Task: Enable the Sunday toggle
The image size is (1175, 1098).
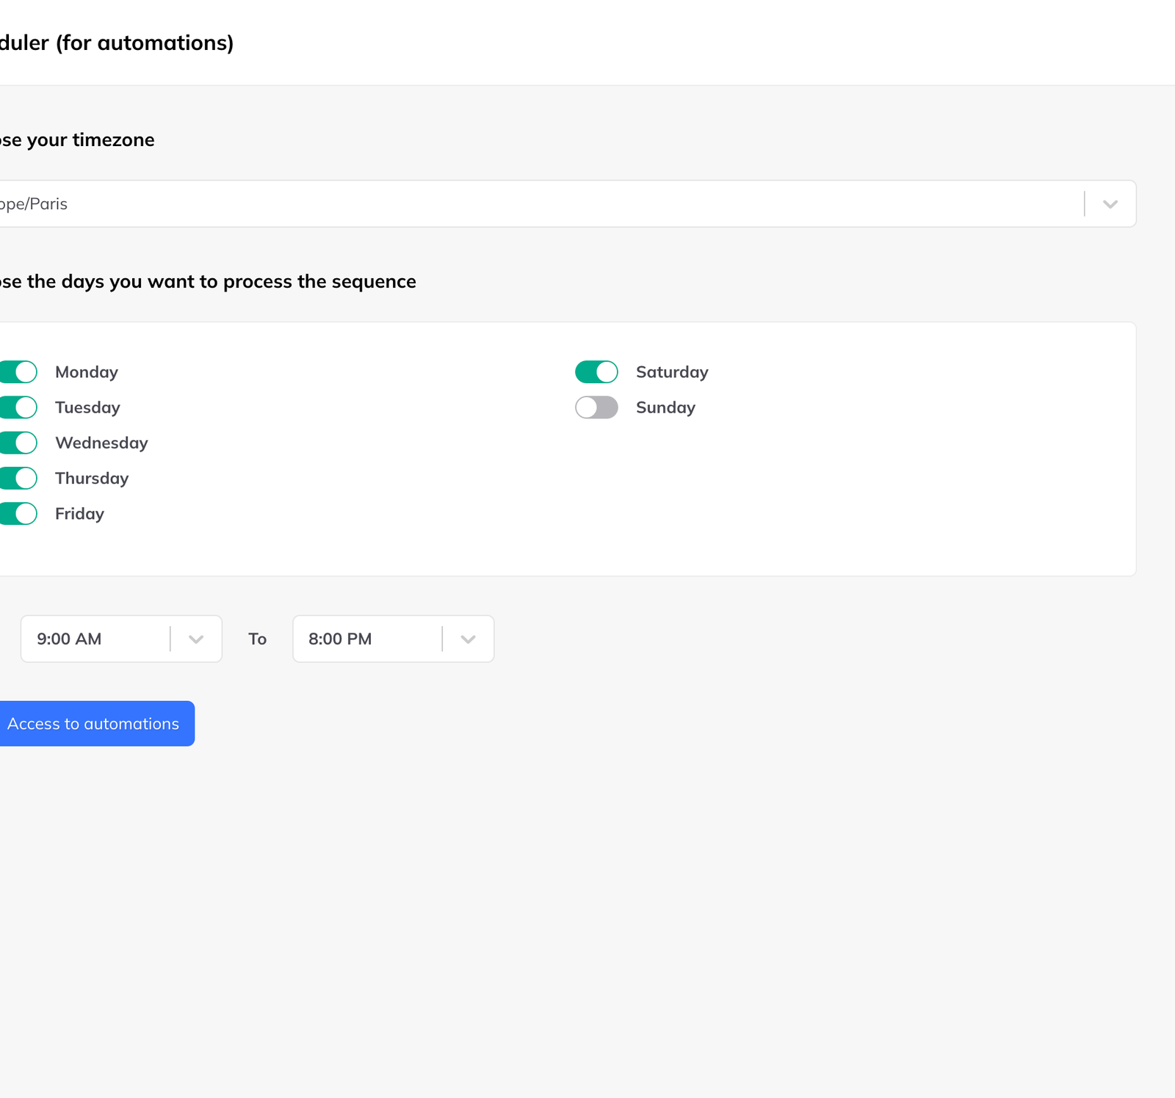Action: pyautogui.click(x=596, y=407)
